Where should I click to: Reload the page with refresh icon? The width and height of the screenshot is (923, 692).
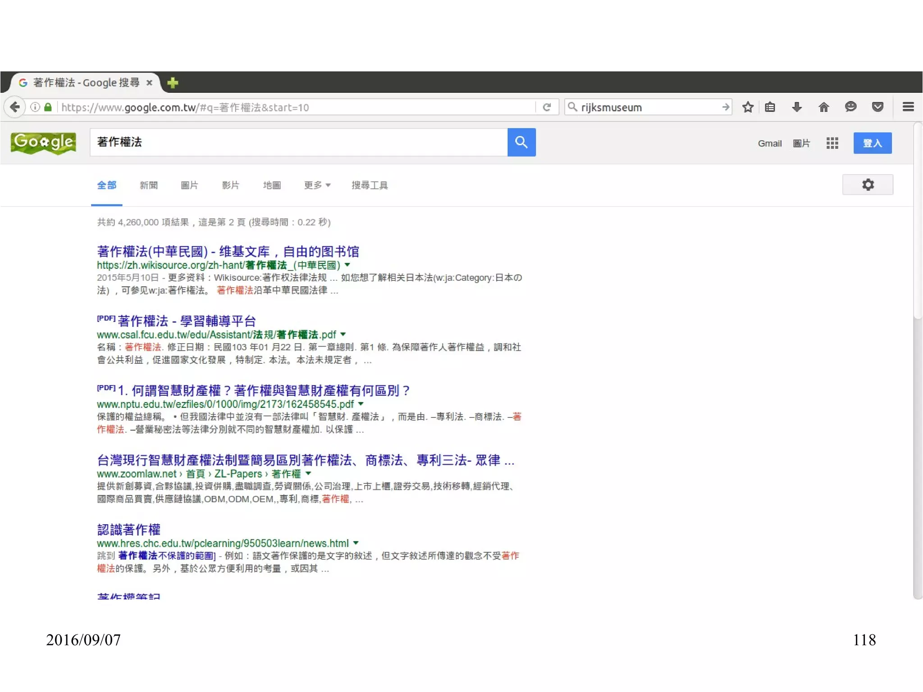[x=547, y=107]
